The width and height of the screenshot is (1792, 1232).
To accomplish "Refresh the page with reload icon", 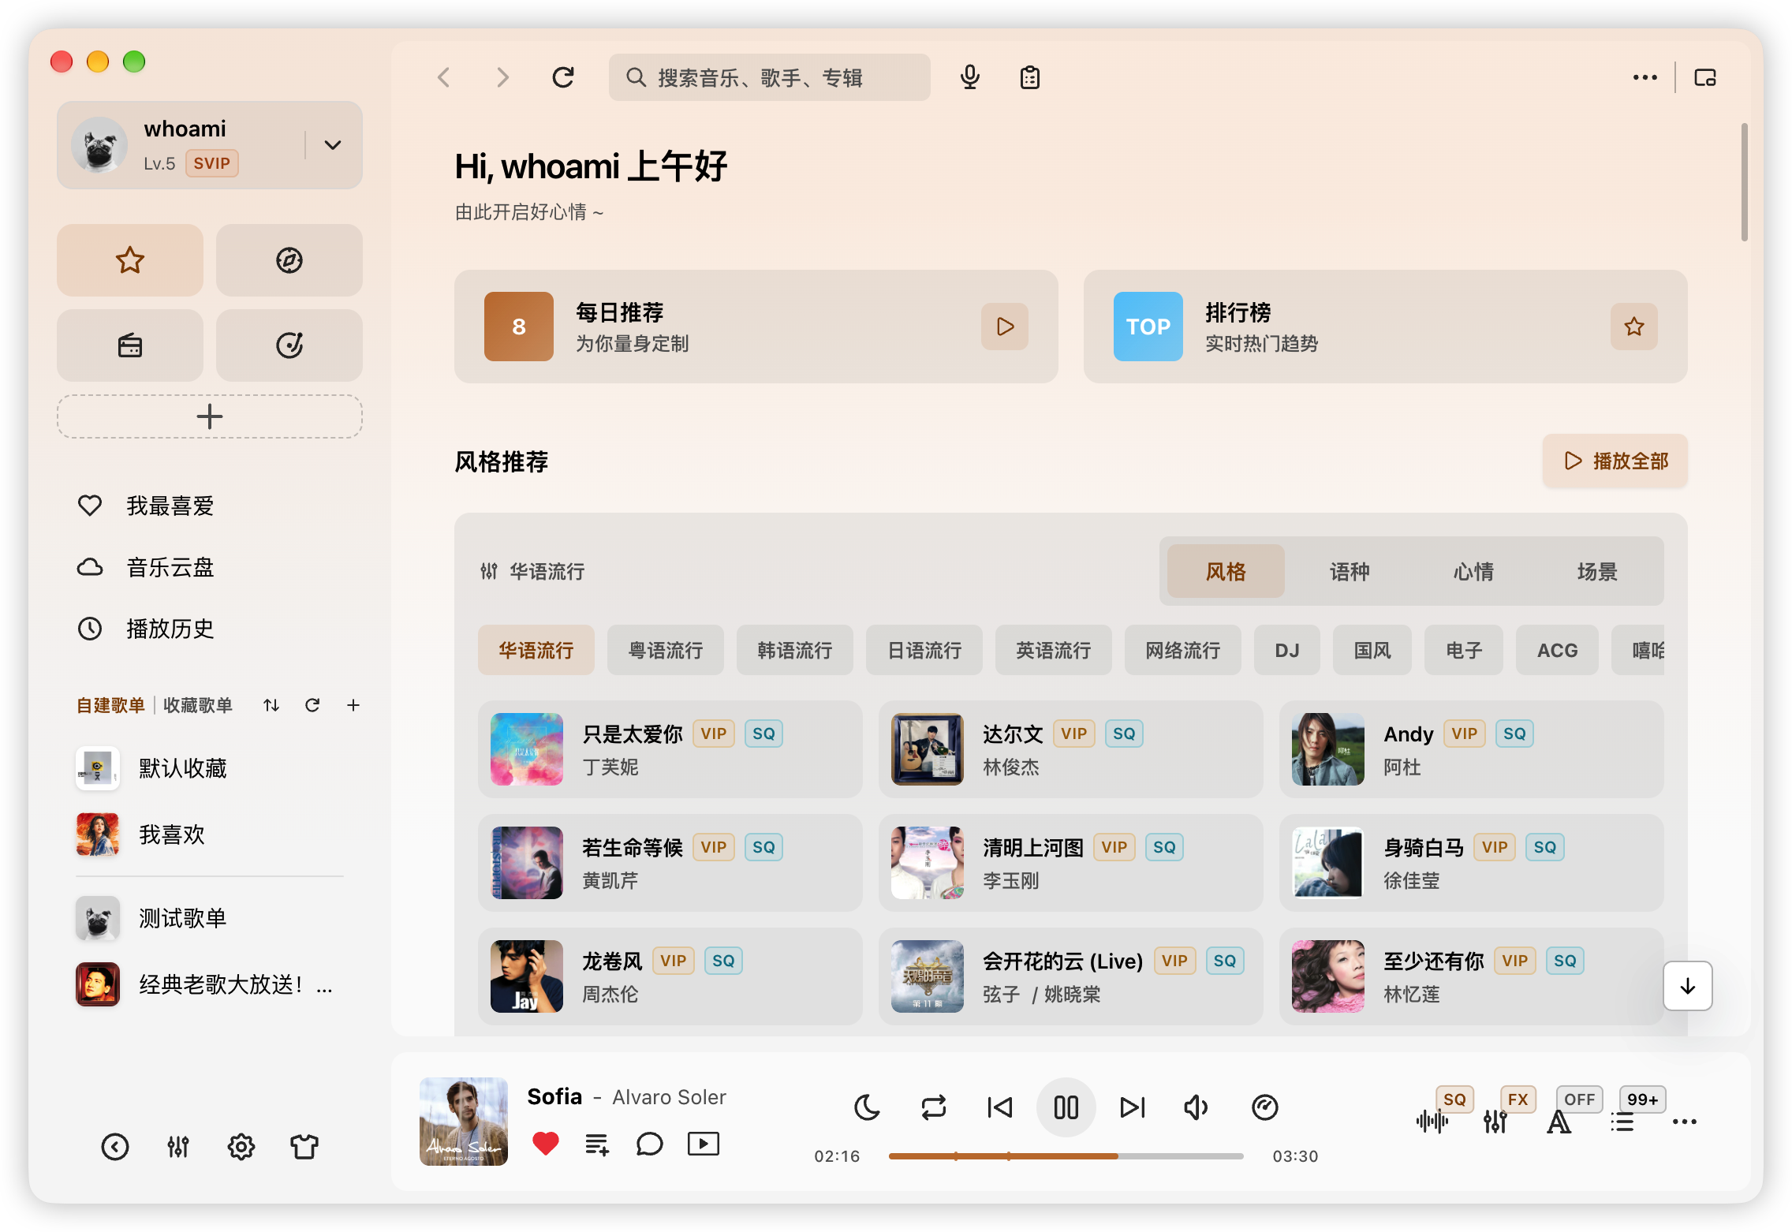I will [x=563, y=77].
